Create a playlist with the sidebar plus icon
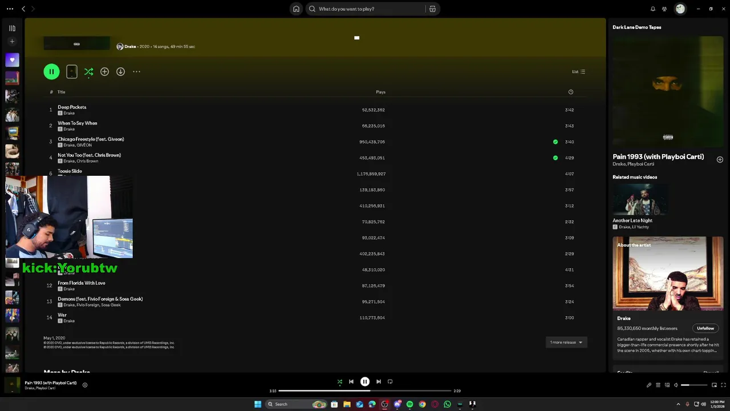 pos(12,41)
